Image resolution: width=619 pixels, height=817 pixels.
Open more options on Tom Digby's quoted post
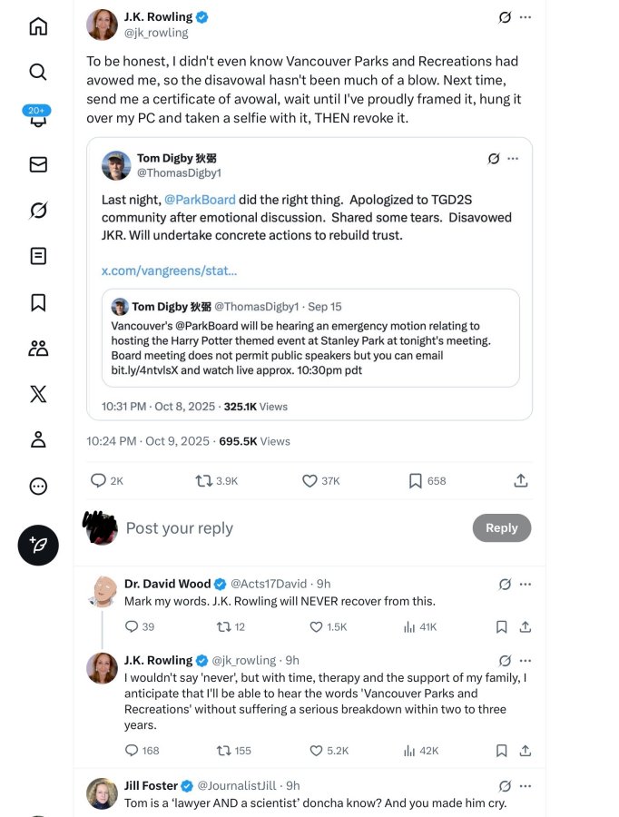(513, 158)
